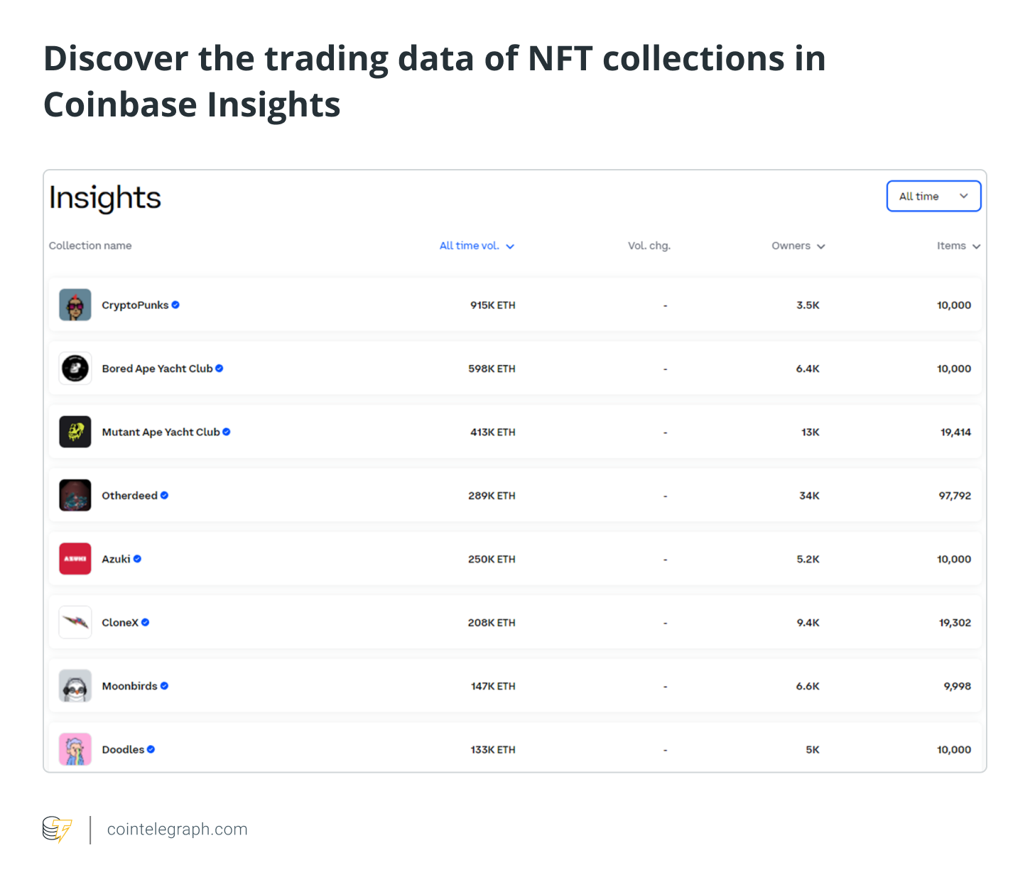Click the Collection name column header
The height and width of the screenshot is (887, 1030).
coord(90,246)
